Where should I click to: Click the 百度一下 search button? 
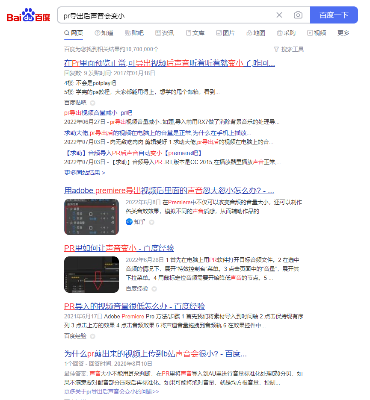[x=334, y=15]
